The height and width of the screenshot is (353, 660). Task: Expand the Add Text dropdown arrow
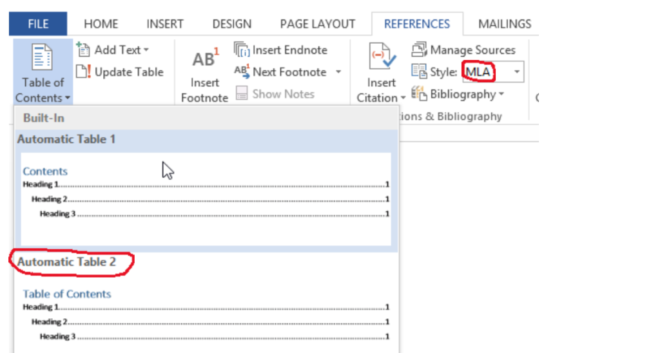(146, 50)
